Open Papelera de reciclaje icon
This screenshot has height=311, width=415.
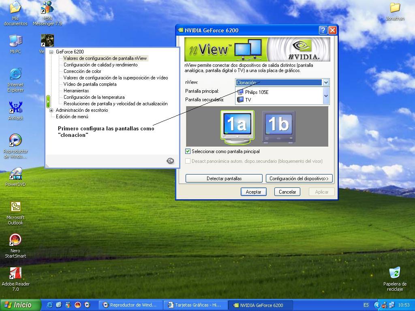pos(395,279)
